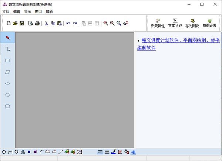222x161 pixels.
Task: Click the open-top bracket shape icon
Action: pos(48,152)
